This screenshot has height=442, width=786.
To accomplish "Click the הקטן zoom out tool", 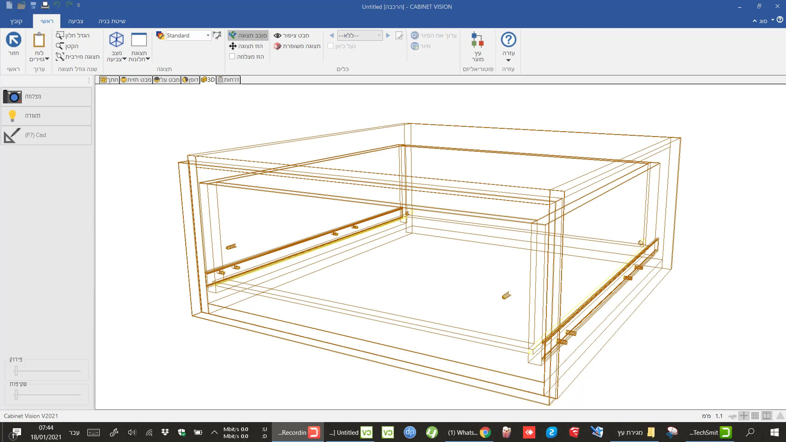I will (67, 46).
